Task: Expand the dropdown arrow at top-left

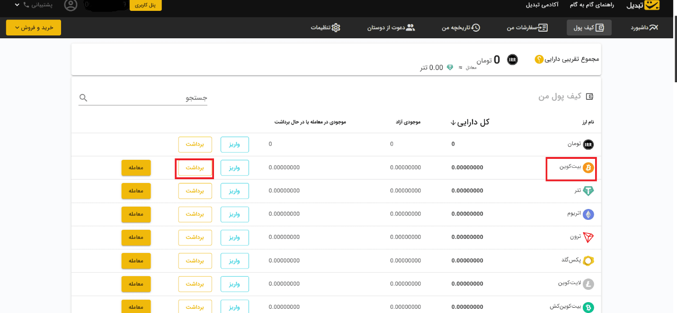Action: (17, 5)
